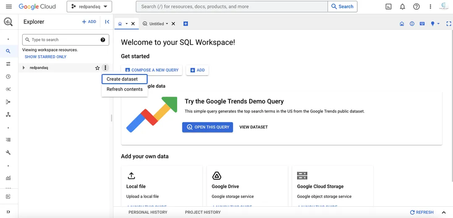Open the migration nodes sidebar icon

coord(8,115)
